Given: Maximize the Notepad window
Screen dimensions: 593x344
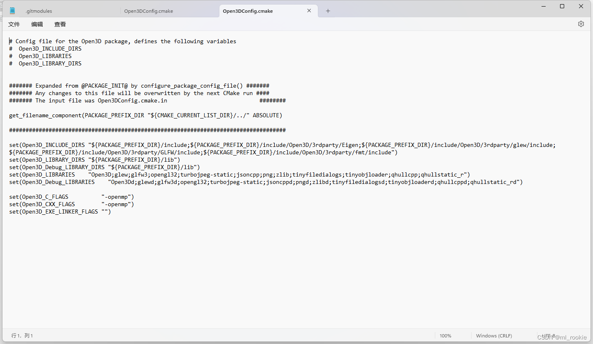Looking at the screenshot, I should click(562, 6).
